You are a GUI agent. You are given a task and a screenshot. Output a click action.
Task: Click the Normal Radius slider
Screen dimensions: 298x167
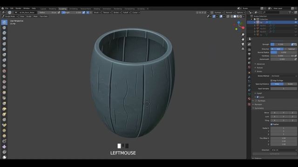[x=284, y=52]
